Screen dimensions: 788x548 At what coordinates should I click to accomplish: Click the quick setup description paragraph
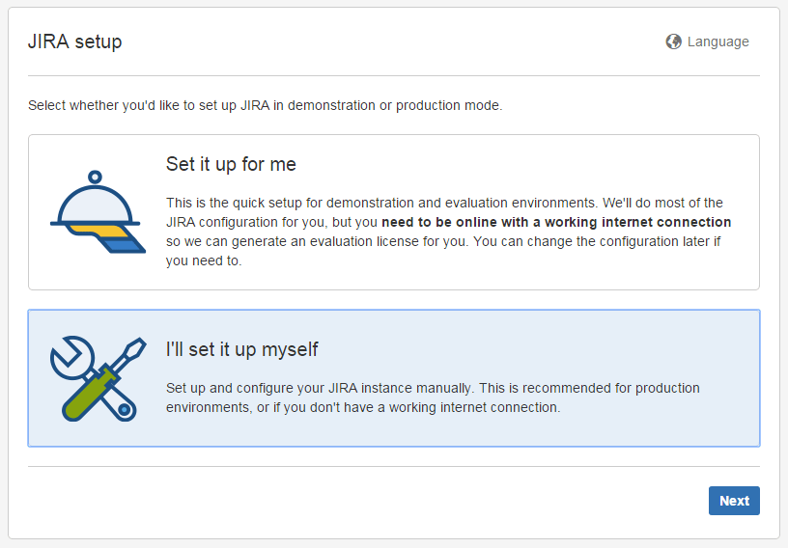point(448,232)
